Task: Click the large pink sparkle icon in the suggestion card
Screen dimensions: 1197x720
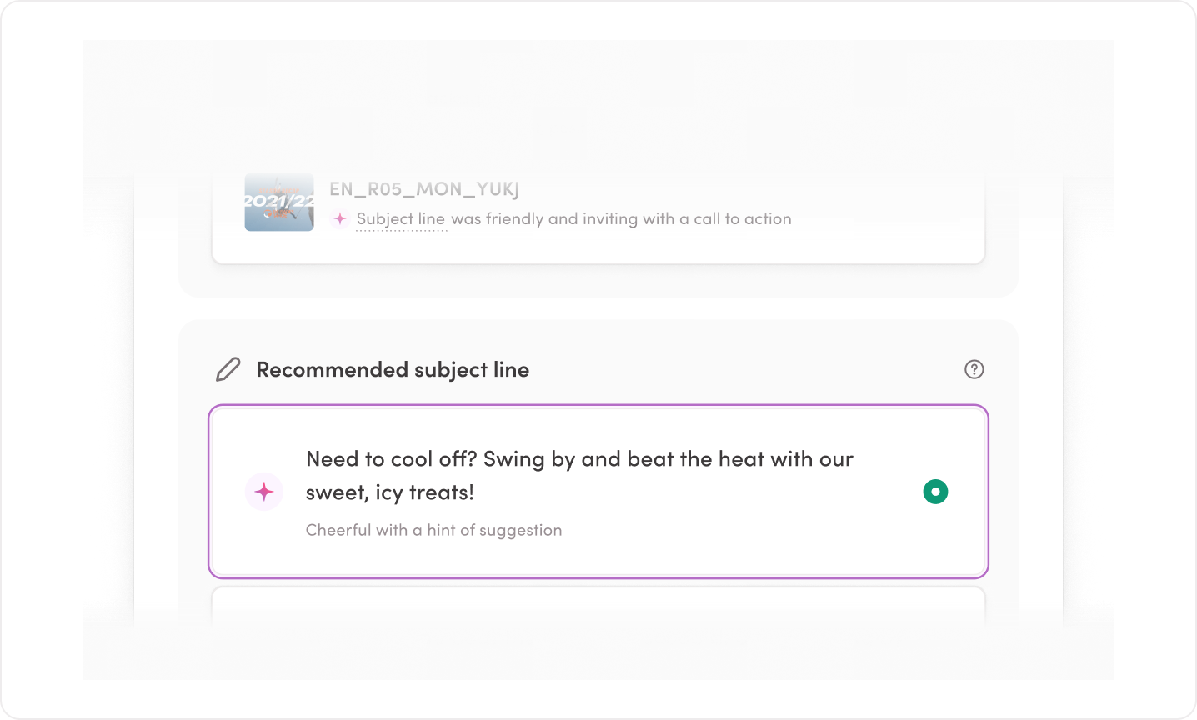Action: [x=264, y=492]
